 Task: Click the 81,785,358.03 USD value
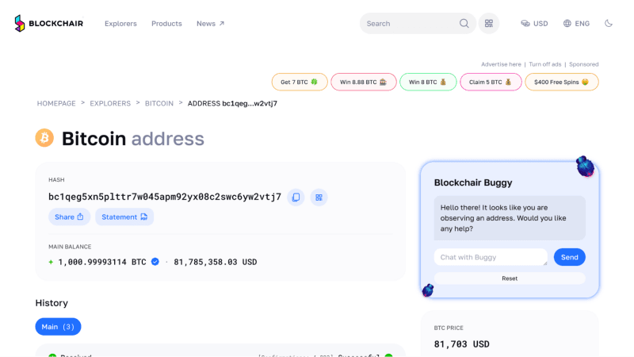point(215,262)
